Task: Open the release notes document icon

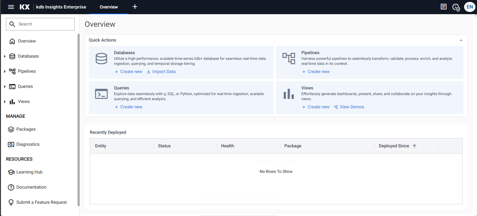Action: 444,7
